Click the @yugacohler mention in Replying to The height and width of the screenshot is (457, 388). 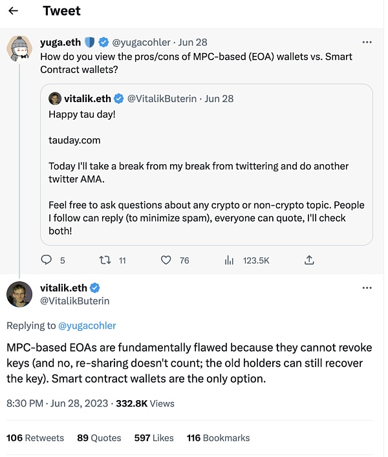pos(87,326)
